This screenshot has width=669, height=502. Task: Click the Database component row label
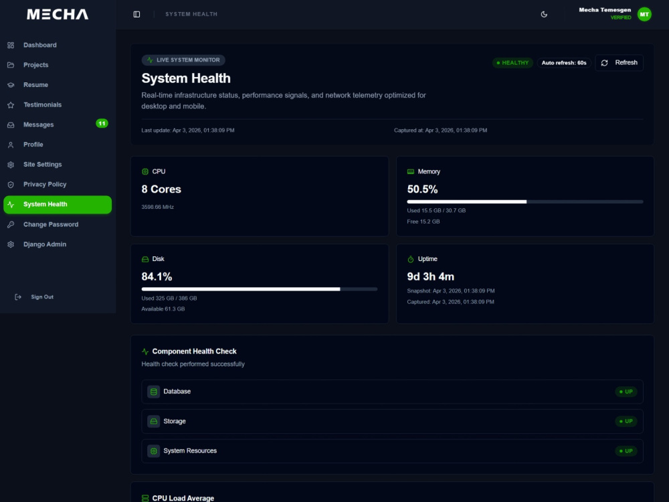pos(177,392)
